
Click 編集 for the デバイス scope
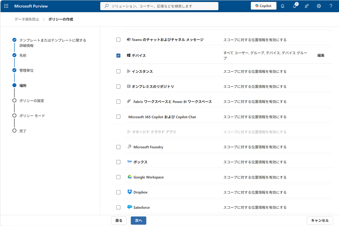(x=321, y=55)
